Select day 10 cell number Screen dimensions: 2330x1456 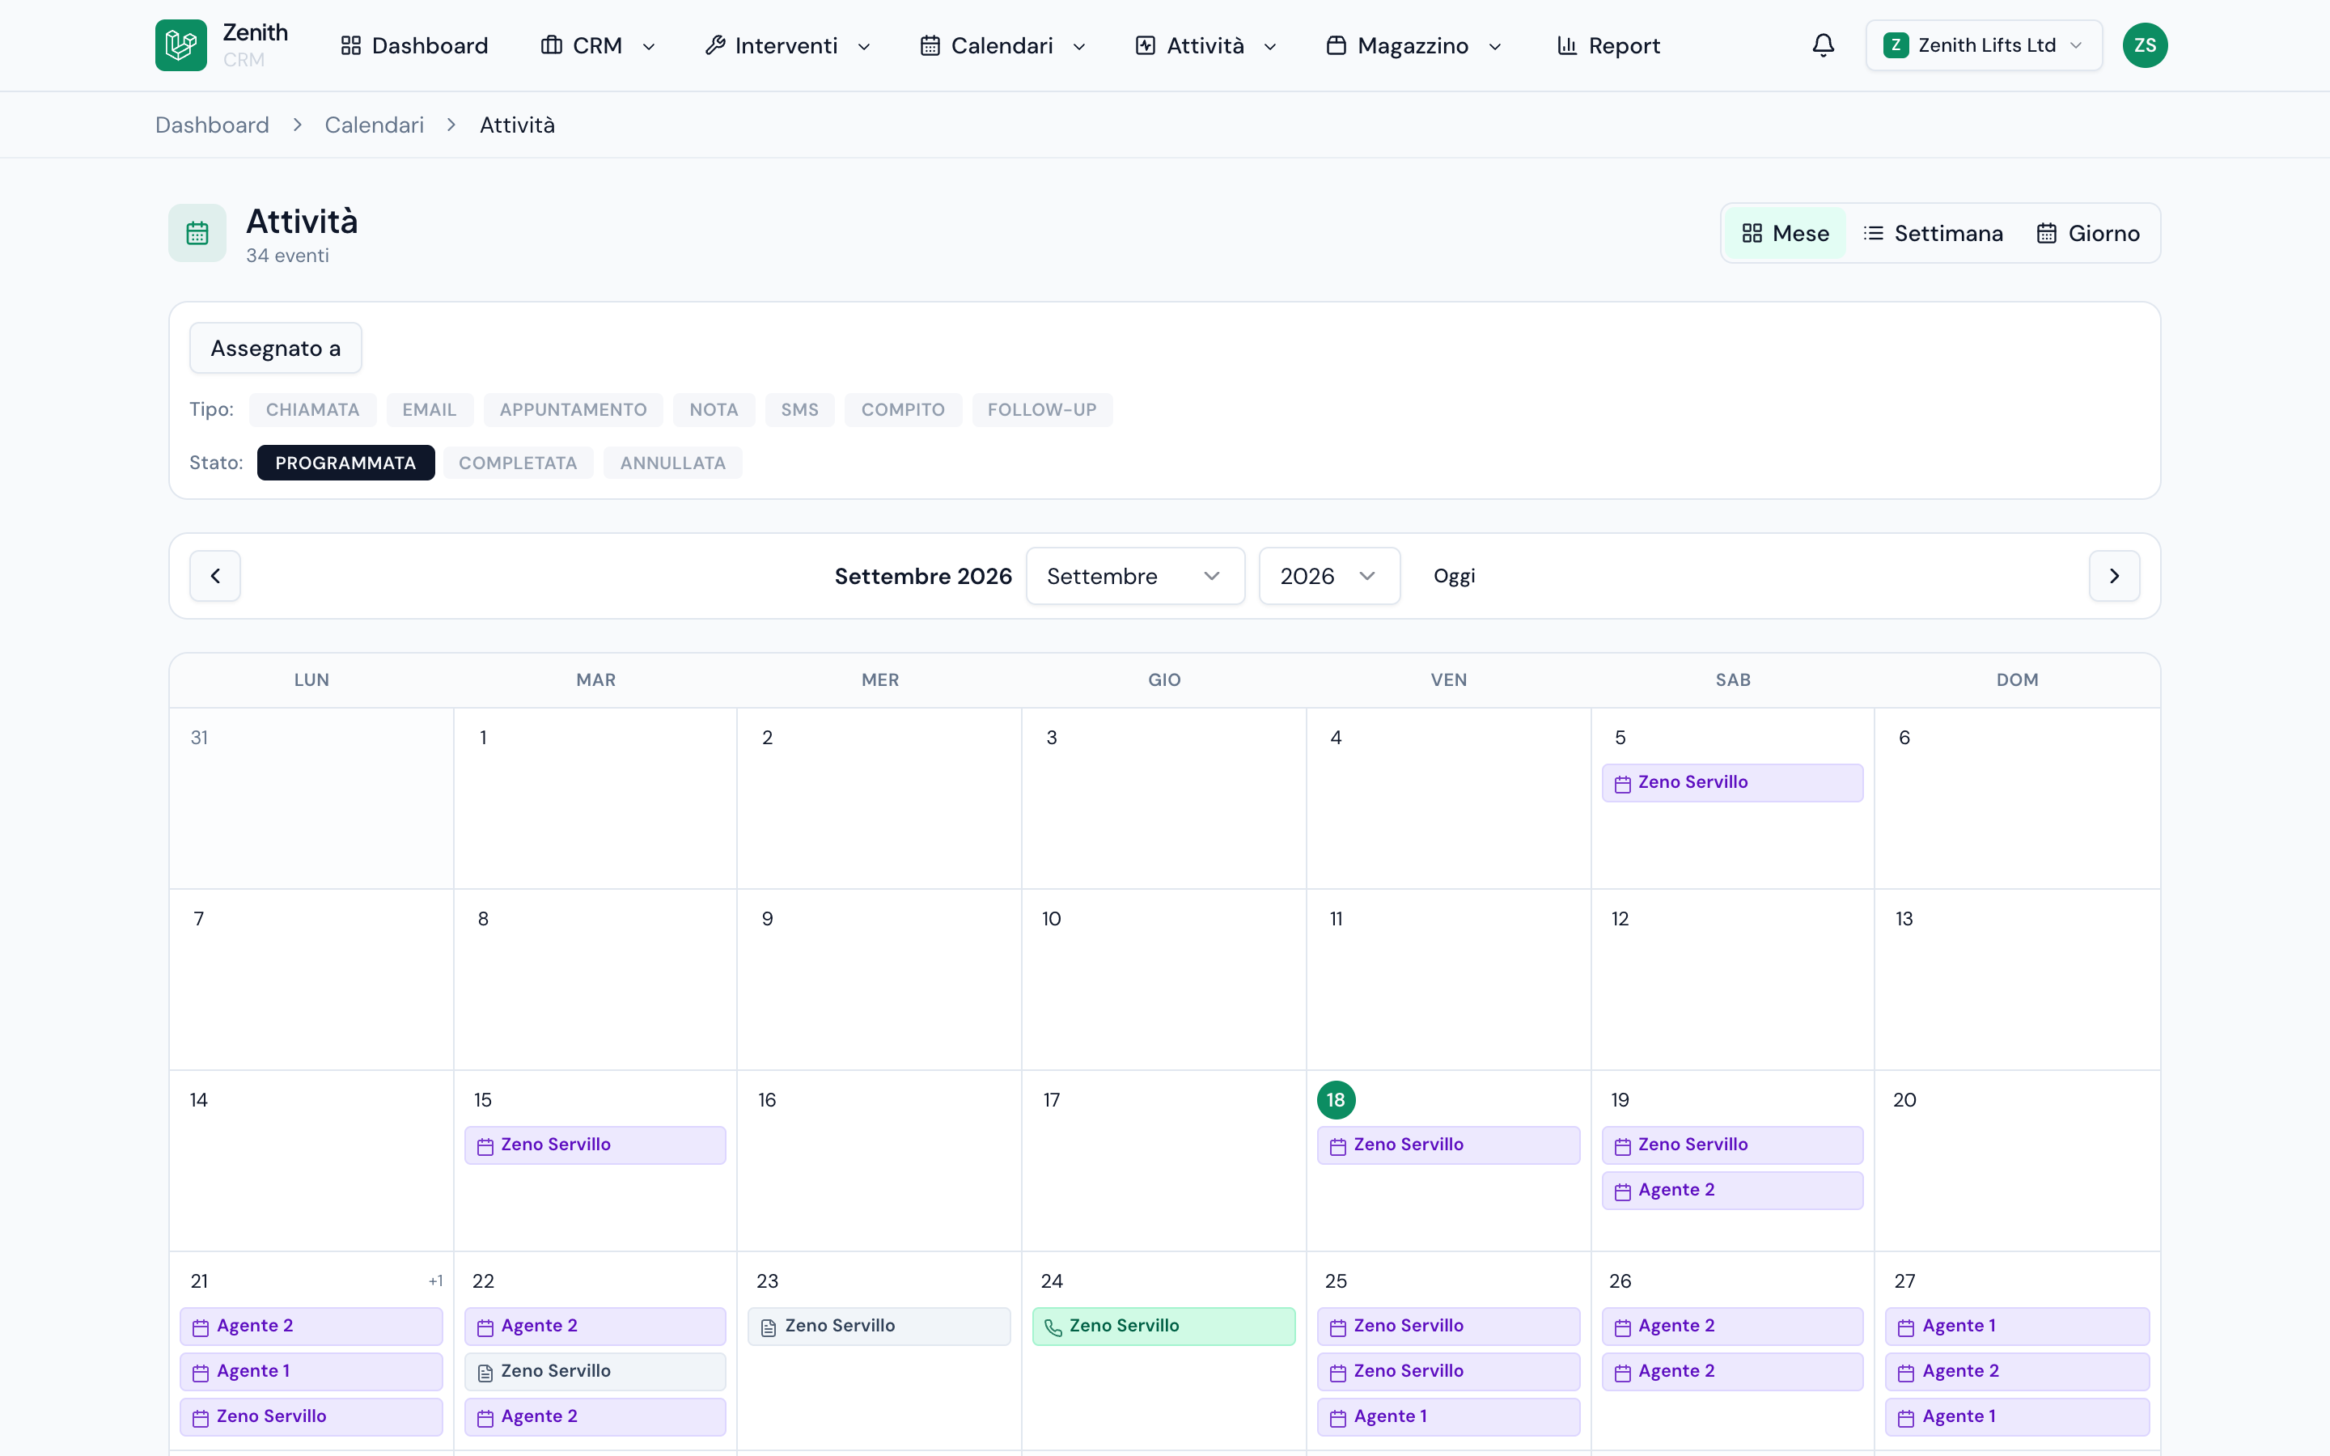(1052, 919)
